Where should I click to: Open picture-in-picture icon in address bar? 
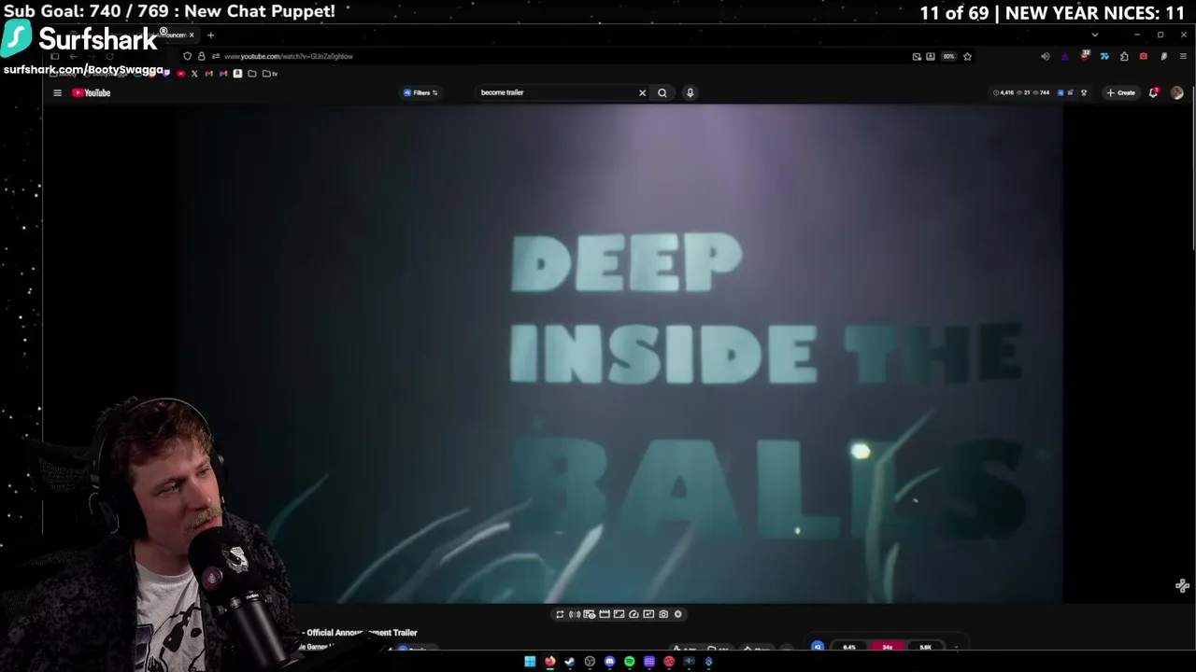coord(917,56)
